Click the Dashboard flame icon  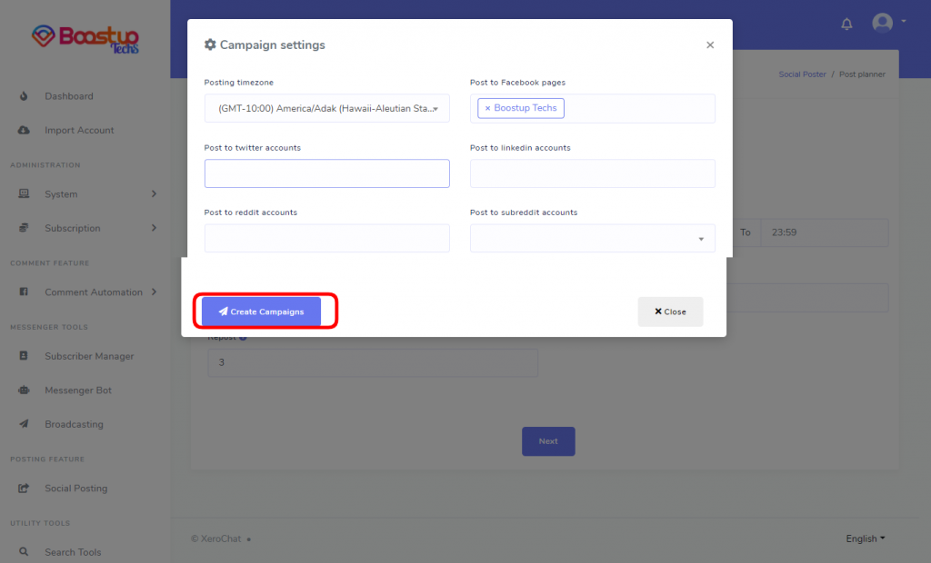point(24,96)
